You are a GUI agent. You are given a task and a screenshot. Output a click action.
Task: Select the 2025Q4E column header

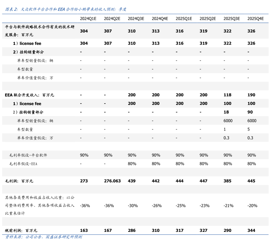tap(256, 19)
